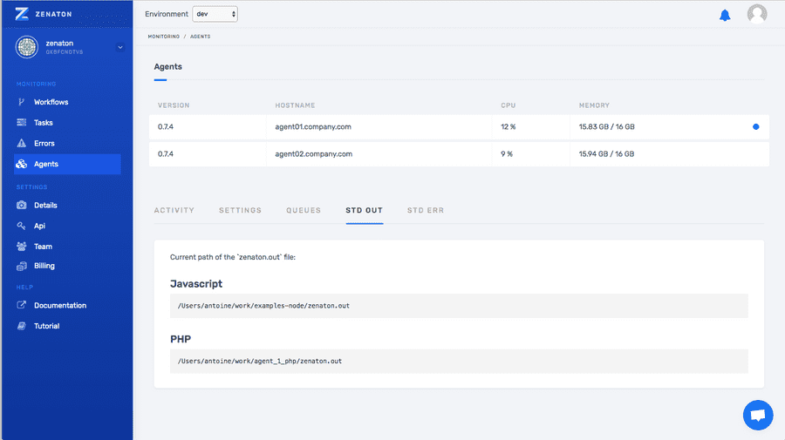Click the 9 % CPU value

click(x=507, y=154)
